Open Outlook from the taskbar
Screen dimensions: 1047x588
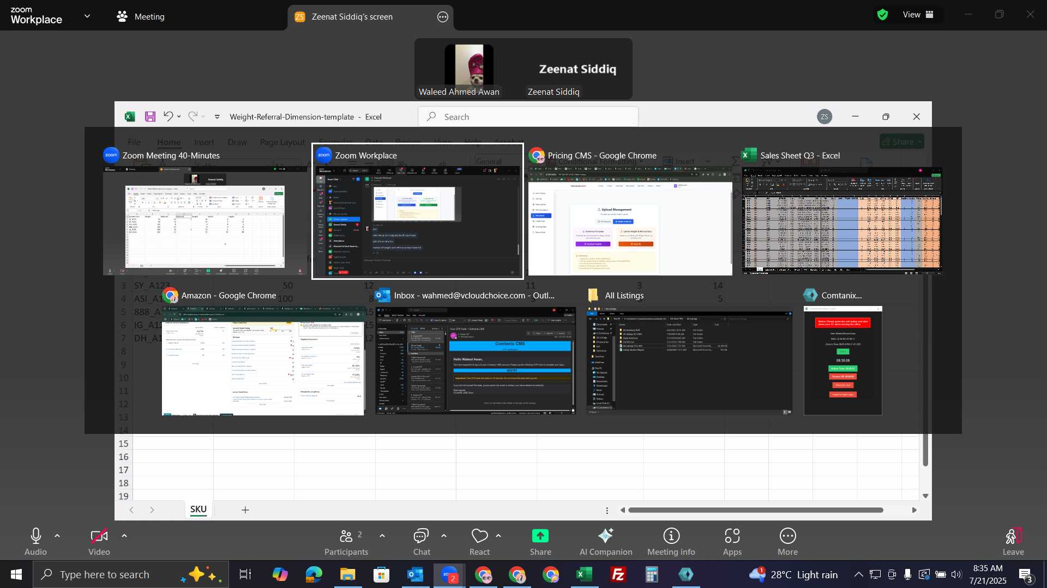(x=415, y=574)
